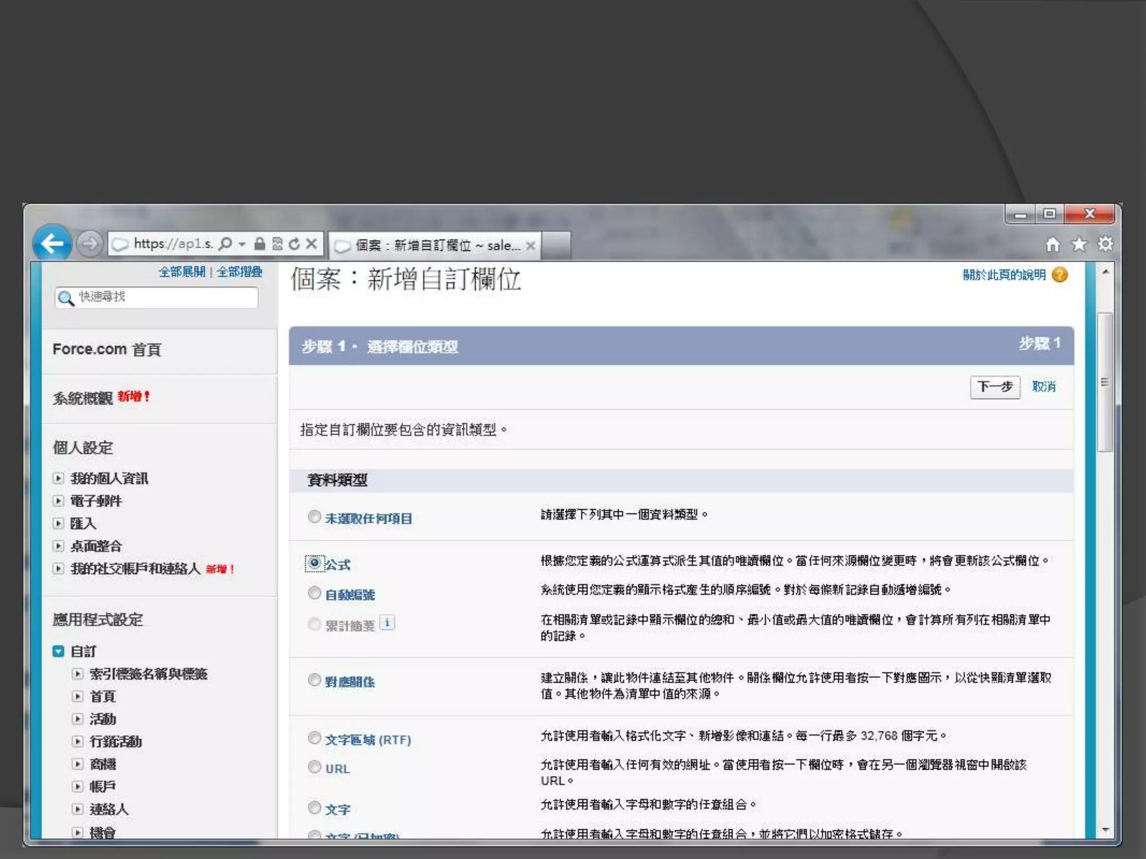1146x859 pixels.
Task: Click the vertical page scrollbar thumb
Action: (x=1105, y=382)
